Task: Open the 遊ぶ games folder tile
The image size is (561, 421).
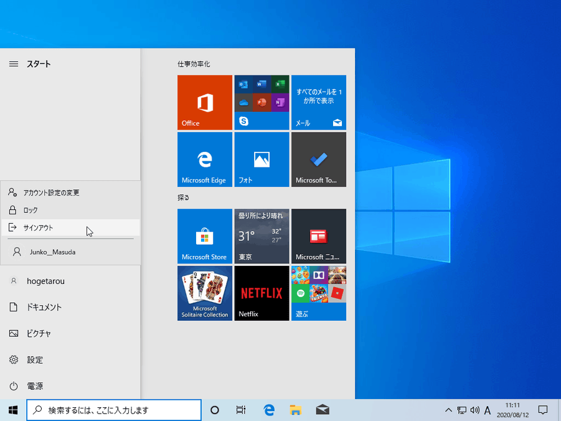Action: click(319, 293)
